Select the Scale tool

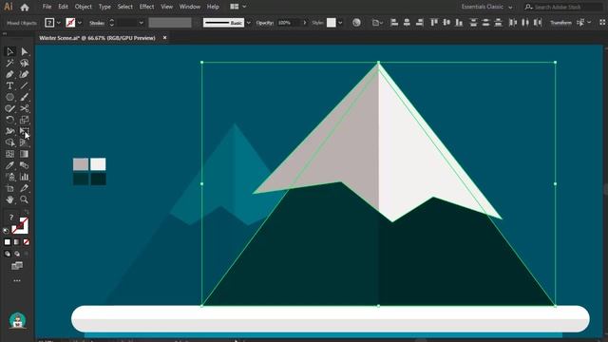[24, 120]
